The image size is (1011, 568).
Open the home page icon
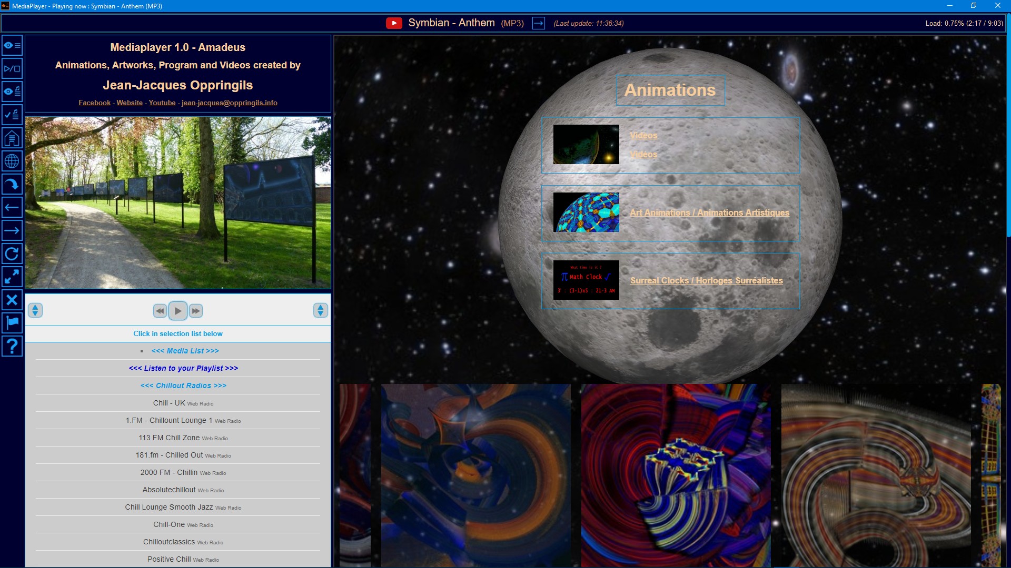coord(12,138)
